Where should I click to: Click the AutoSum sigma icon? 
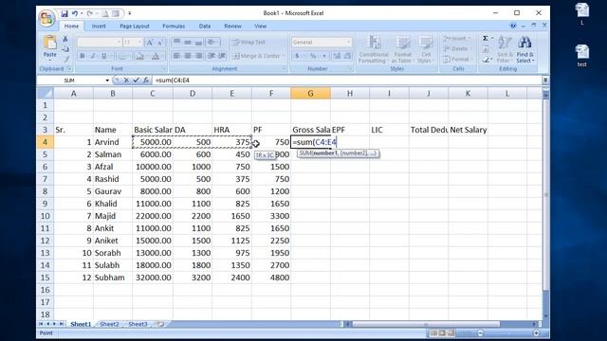click(485, 38)
